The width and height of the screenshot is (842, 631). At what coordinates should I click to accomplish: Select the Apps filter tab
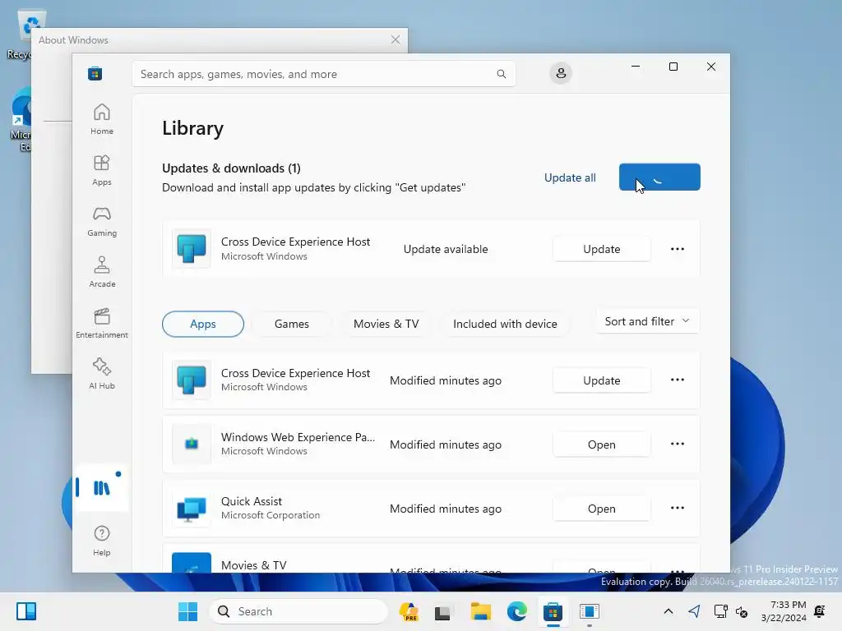click(x=203, y=324)
